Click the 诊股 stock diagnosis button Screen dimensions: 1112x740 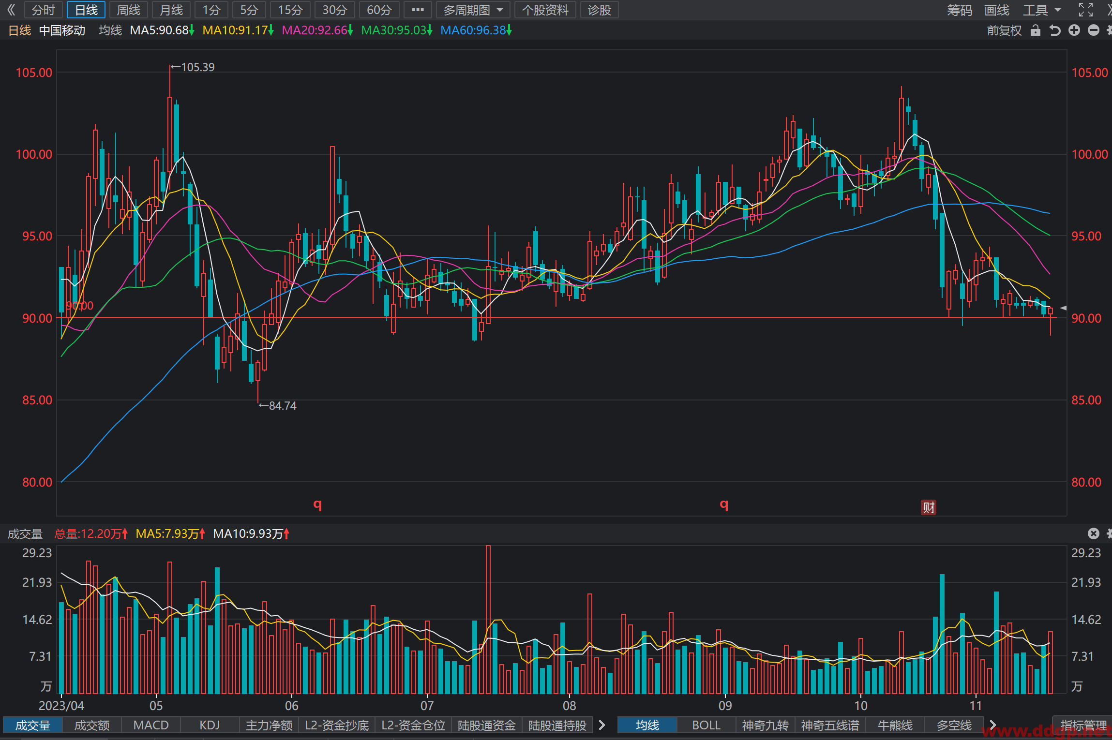point(600,10)
